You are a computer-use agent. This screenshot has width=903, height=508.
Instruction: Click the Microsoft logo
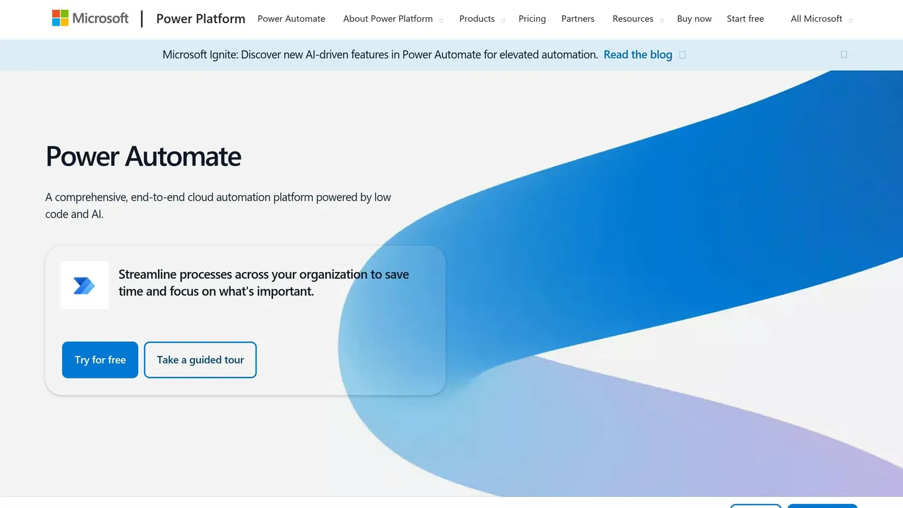coord(91,19)
